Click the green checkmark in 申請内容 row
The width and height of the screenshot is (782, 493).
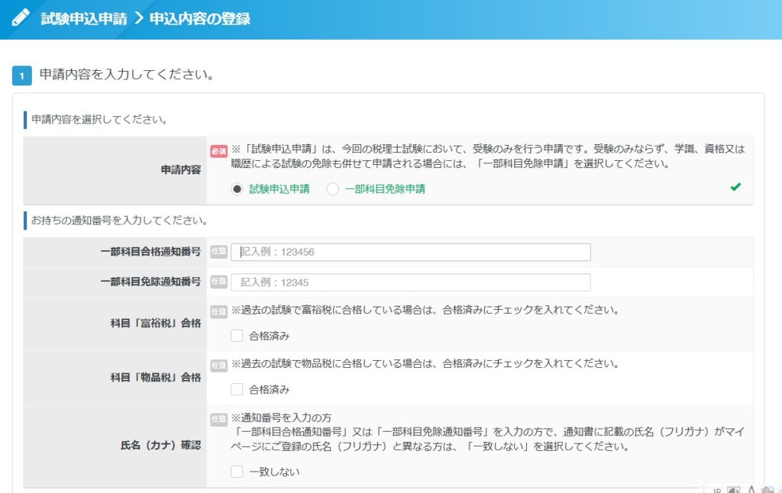735,187
